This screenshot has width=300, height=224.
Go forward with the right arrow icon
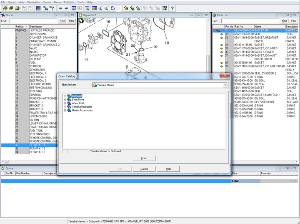(x=66, y=8)
